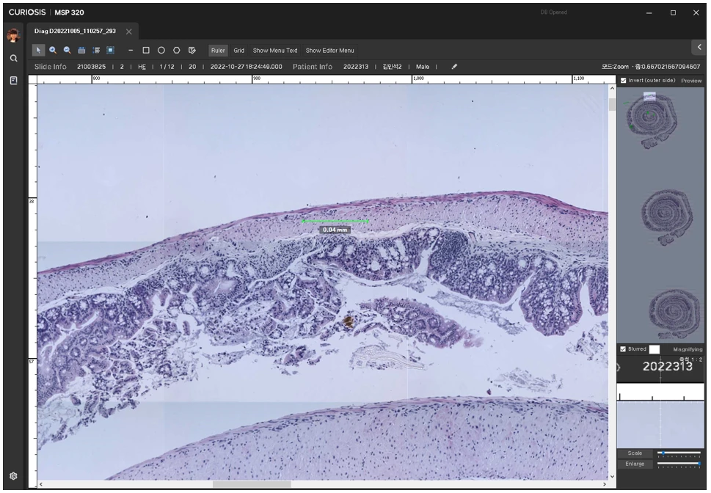
Task: Click the Male gender text
Action: pos(423,67)
